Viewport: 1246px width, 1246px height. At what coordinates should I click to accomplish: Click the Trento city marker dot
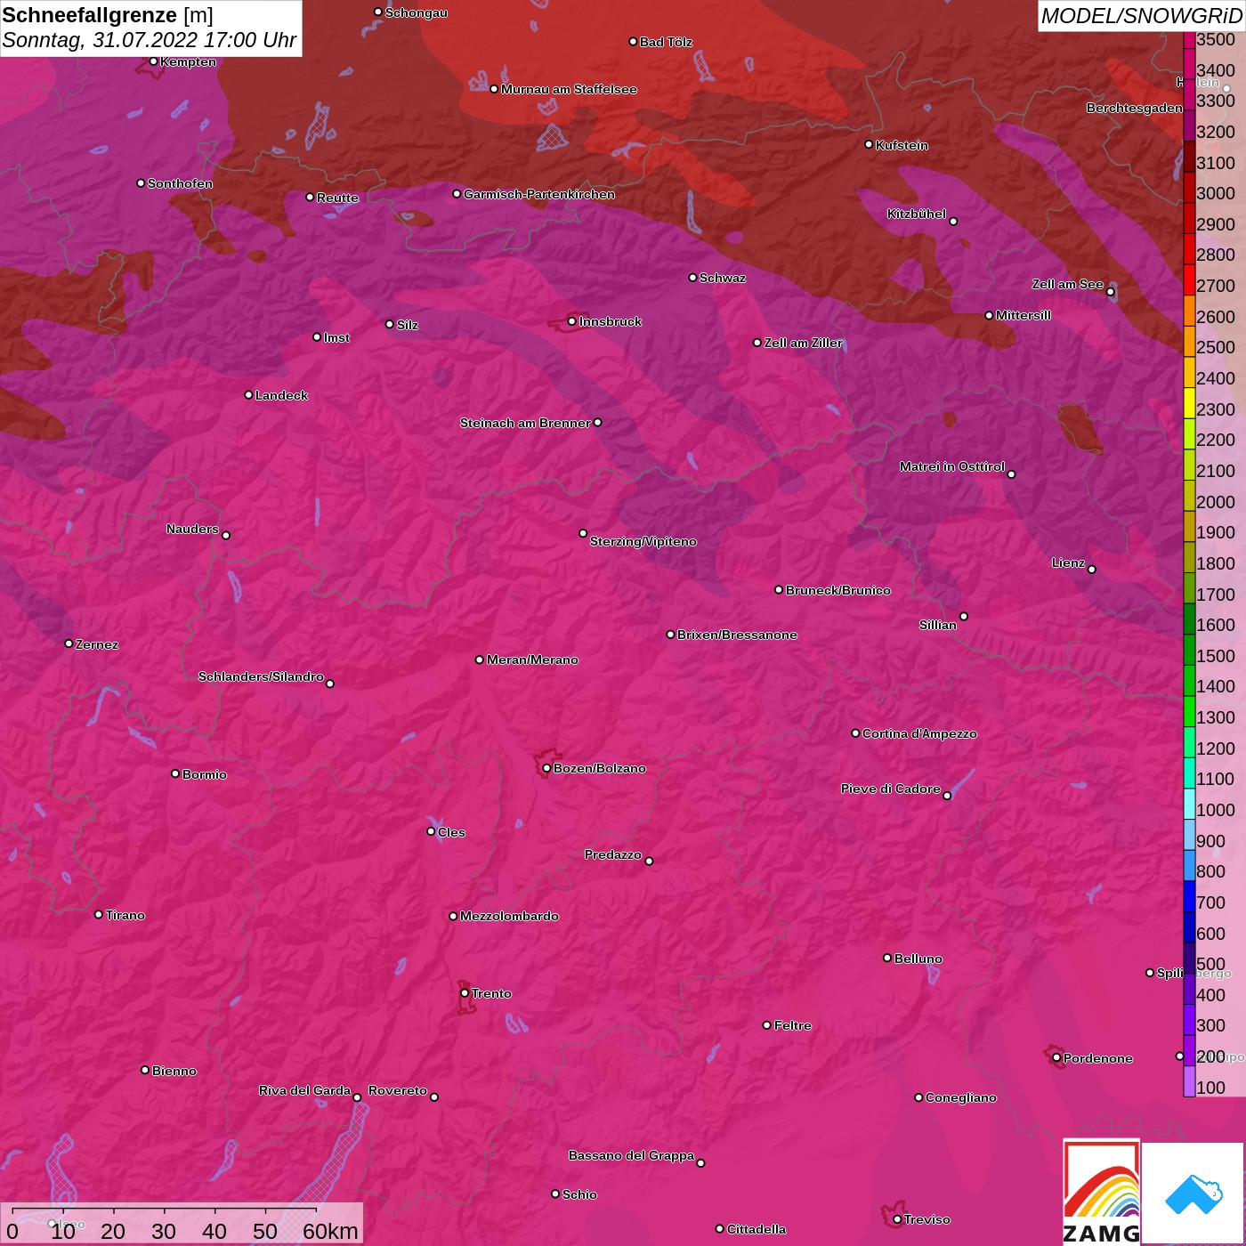click(x=465, y=993)
